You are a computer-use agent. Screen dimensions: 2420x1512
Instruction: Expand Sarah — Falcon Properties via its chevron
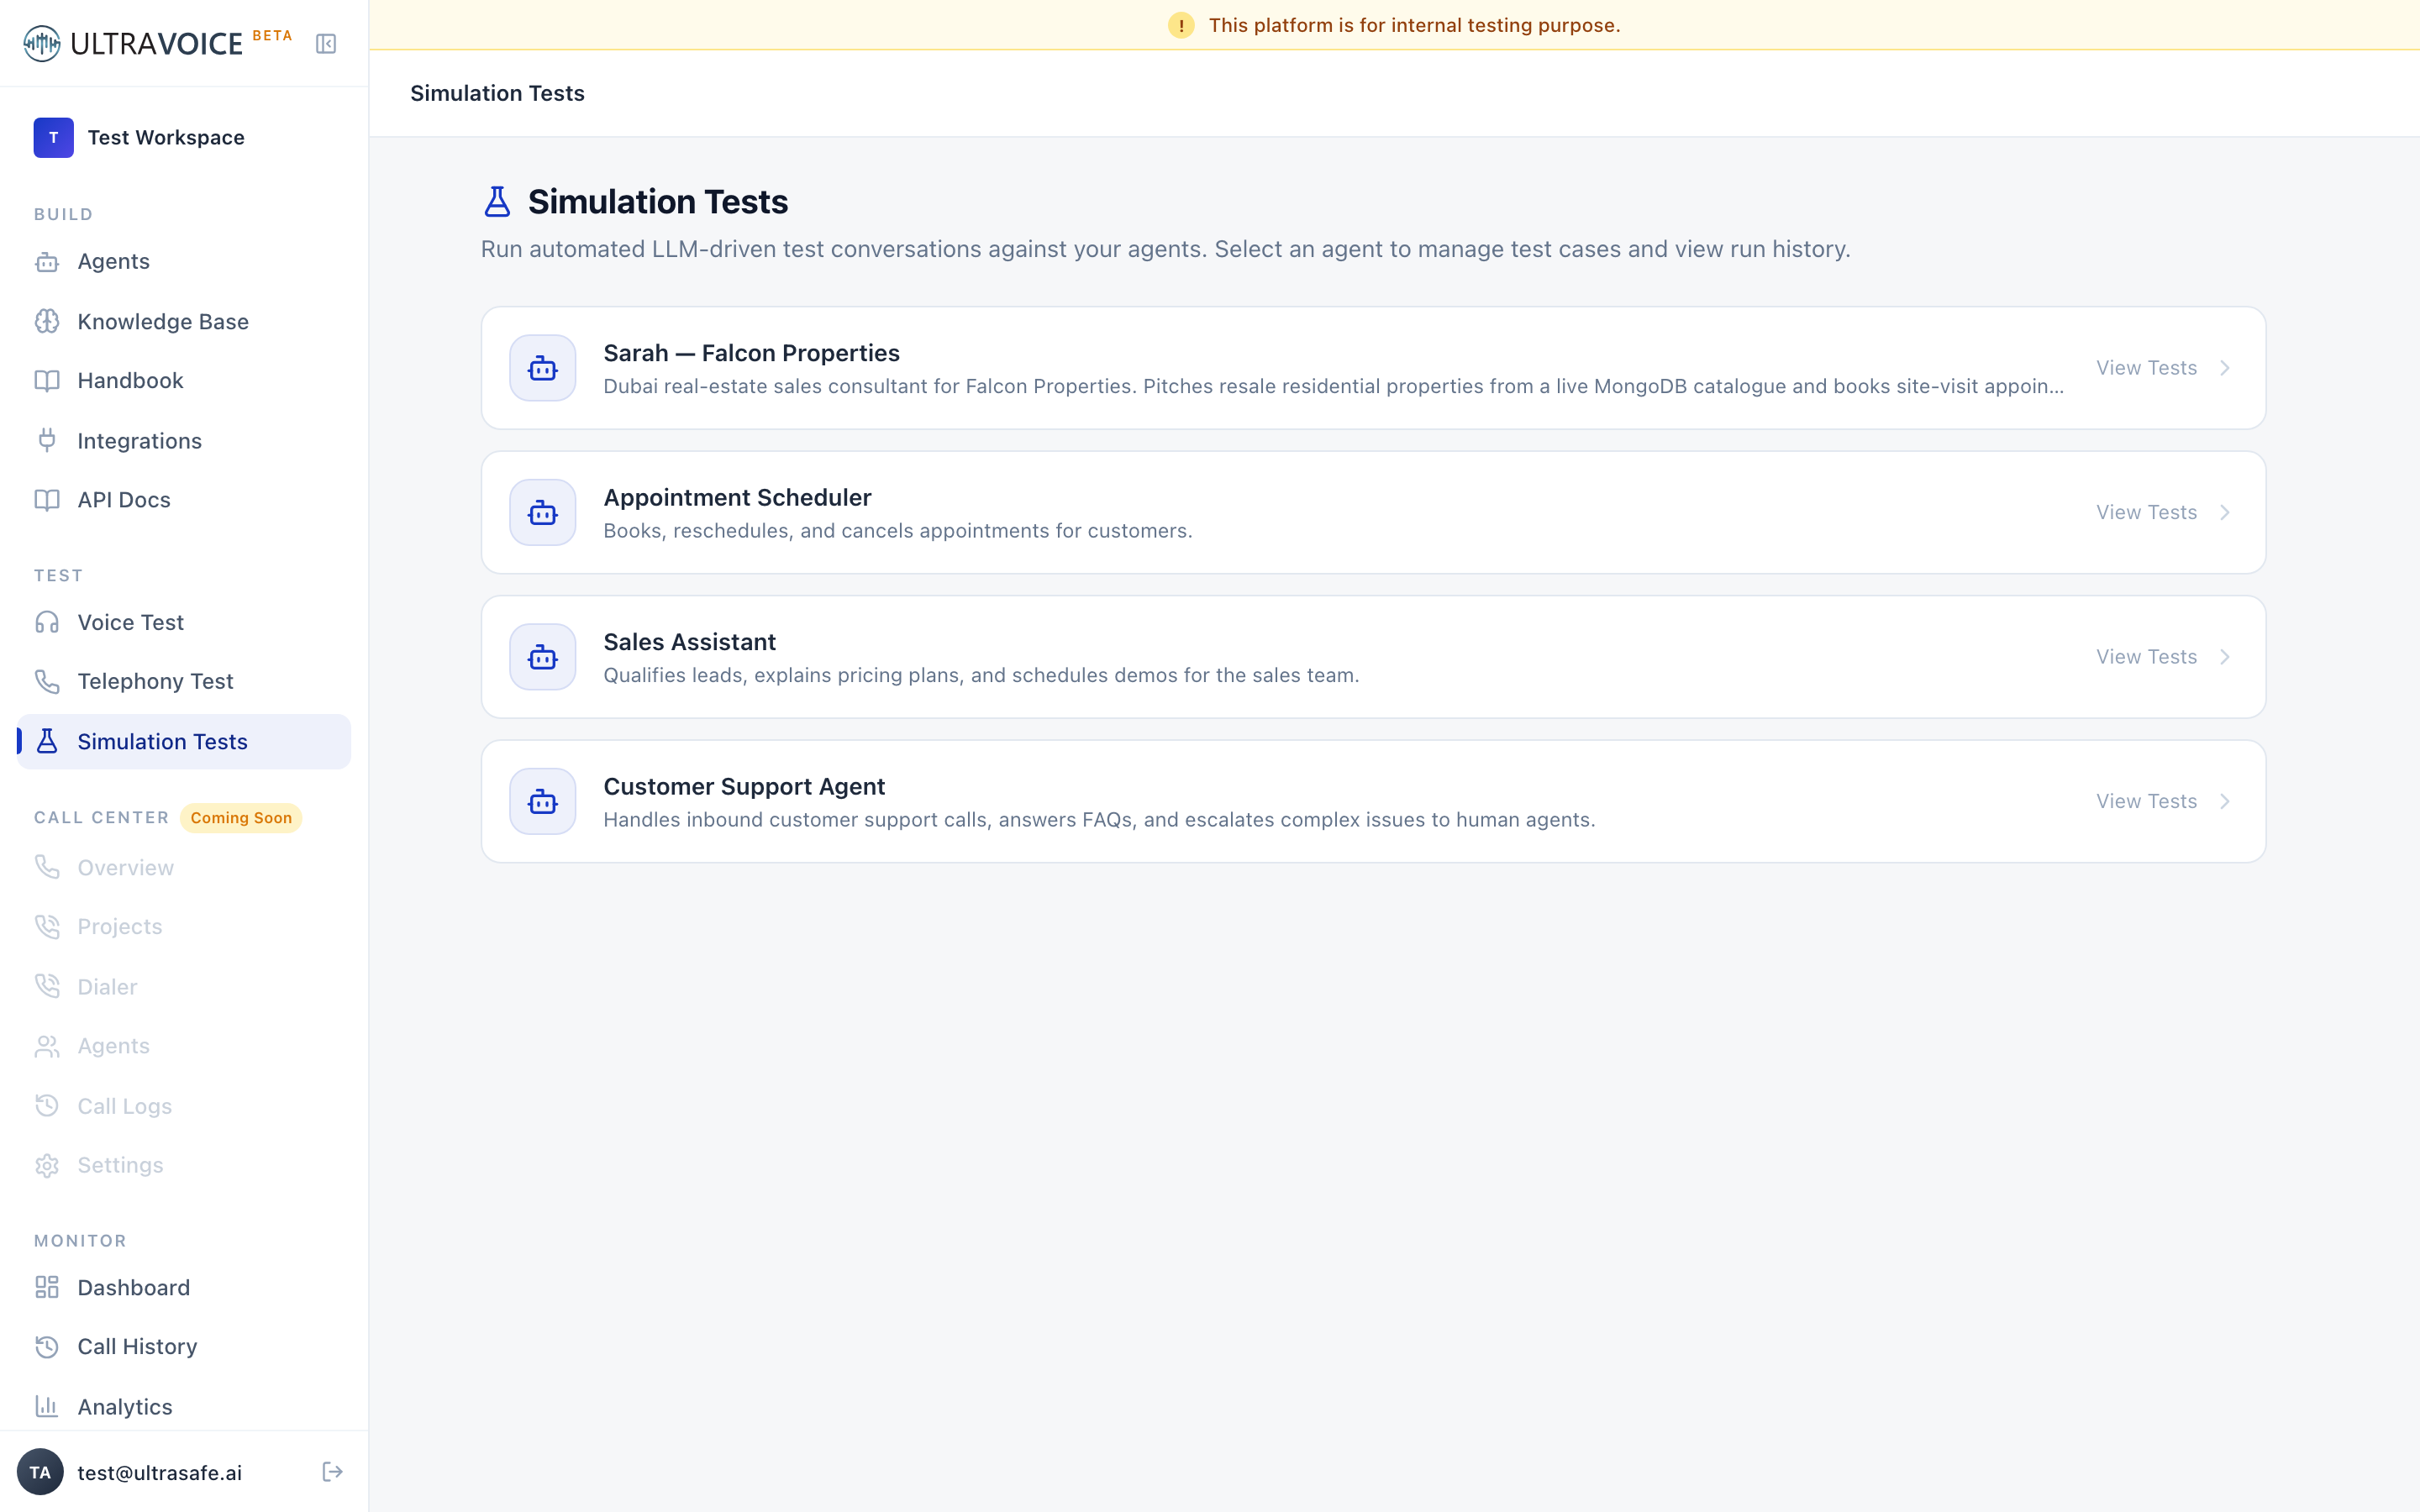tap(2225, 368)
